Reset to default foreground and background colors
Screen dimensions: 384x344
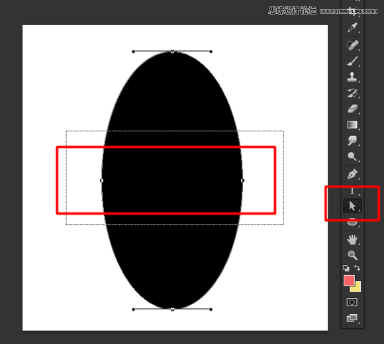tap(346, 268)
